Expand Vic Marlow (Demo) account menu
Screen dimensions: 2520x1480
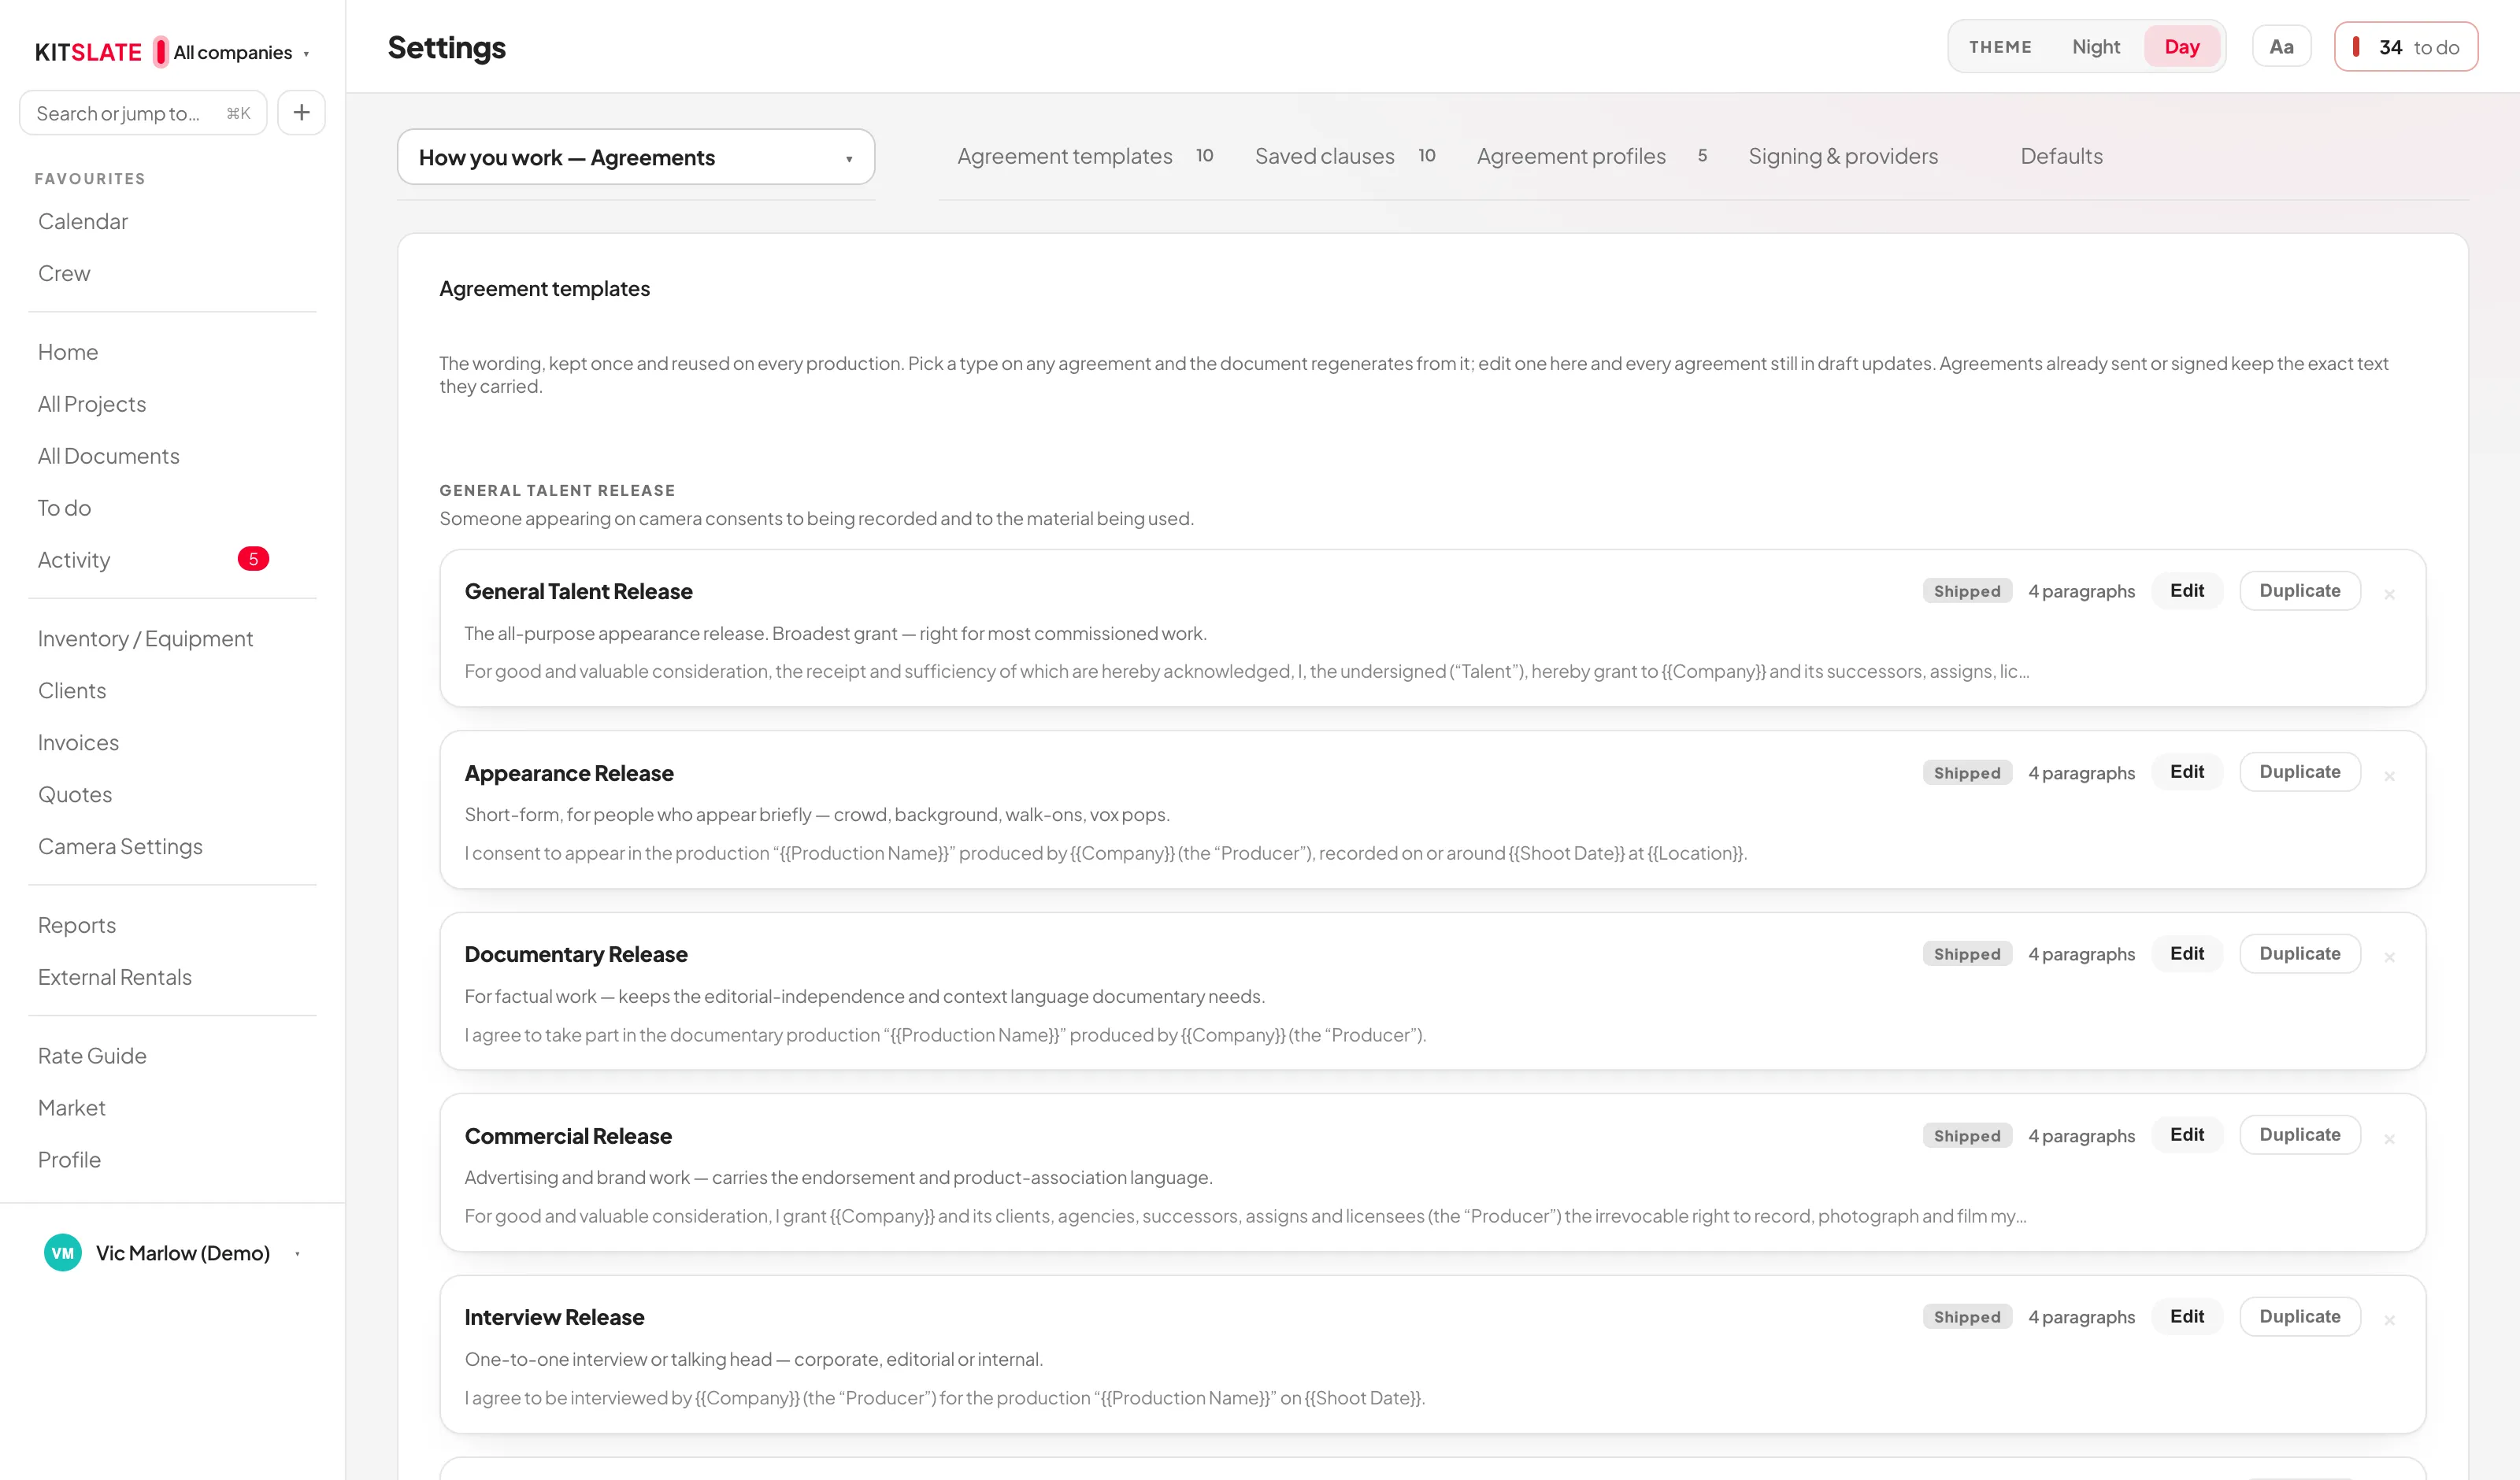[x=173, y=1253]
